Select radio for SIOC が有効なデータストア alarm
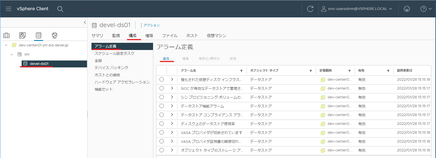The image size is (436, 158). [162, 88]
